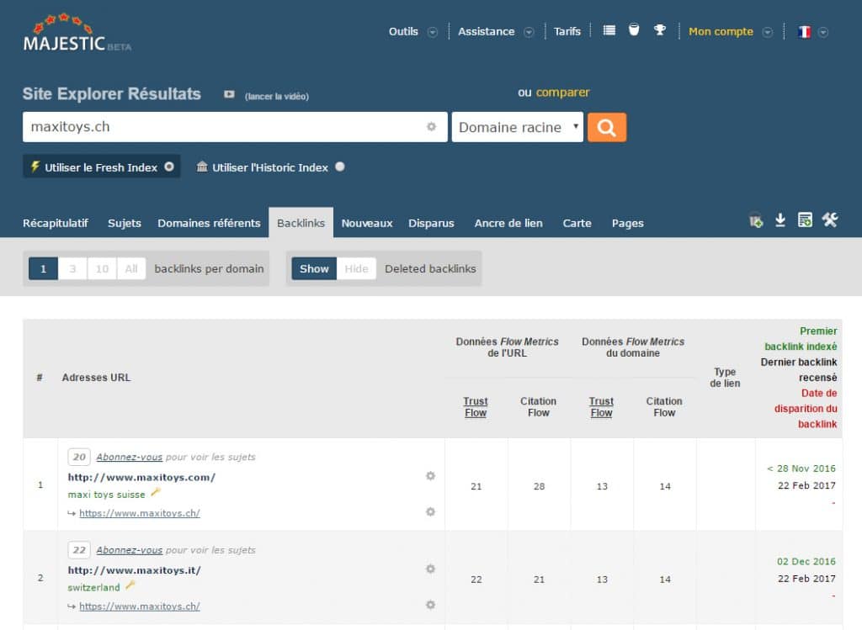Click the 22 topical score badge

pyautogui.click(x=79, y=550)
